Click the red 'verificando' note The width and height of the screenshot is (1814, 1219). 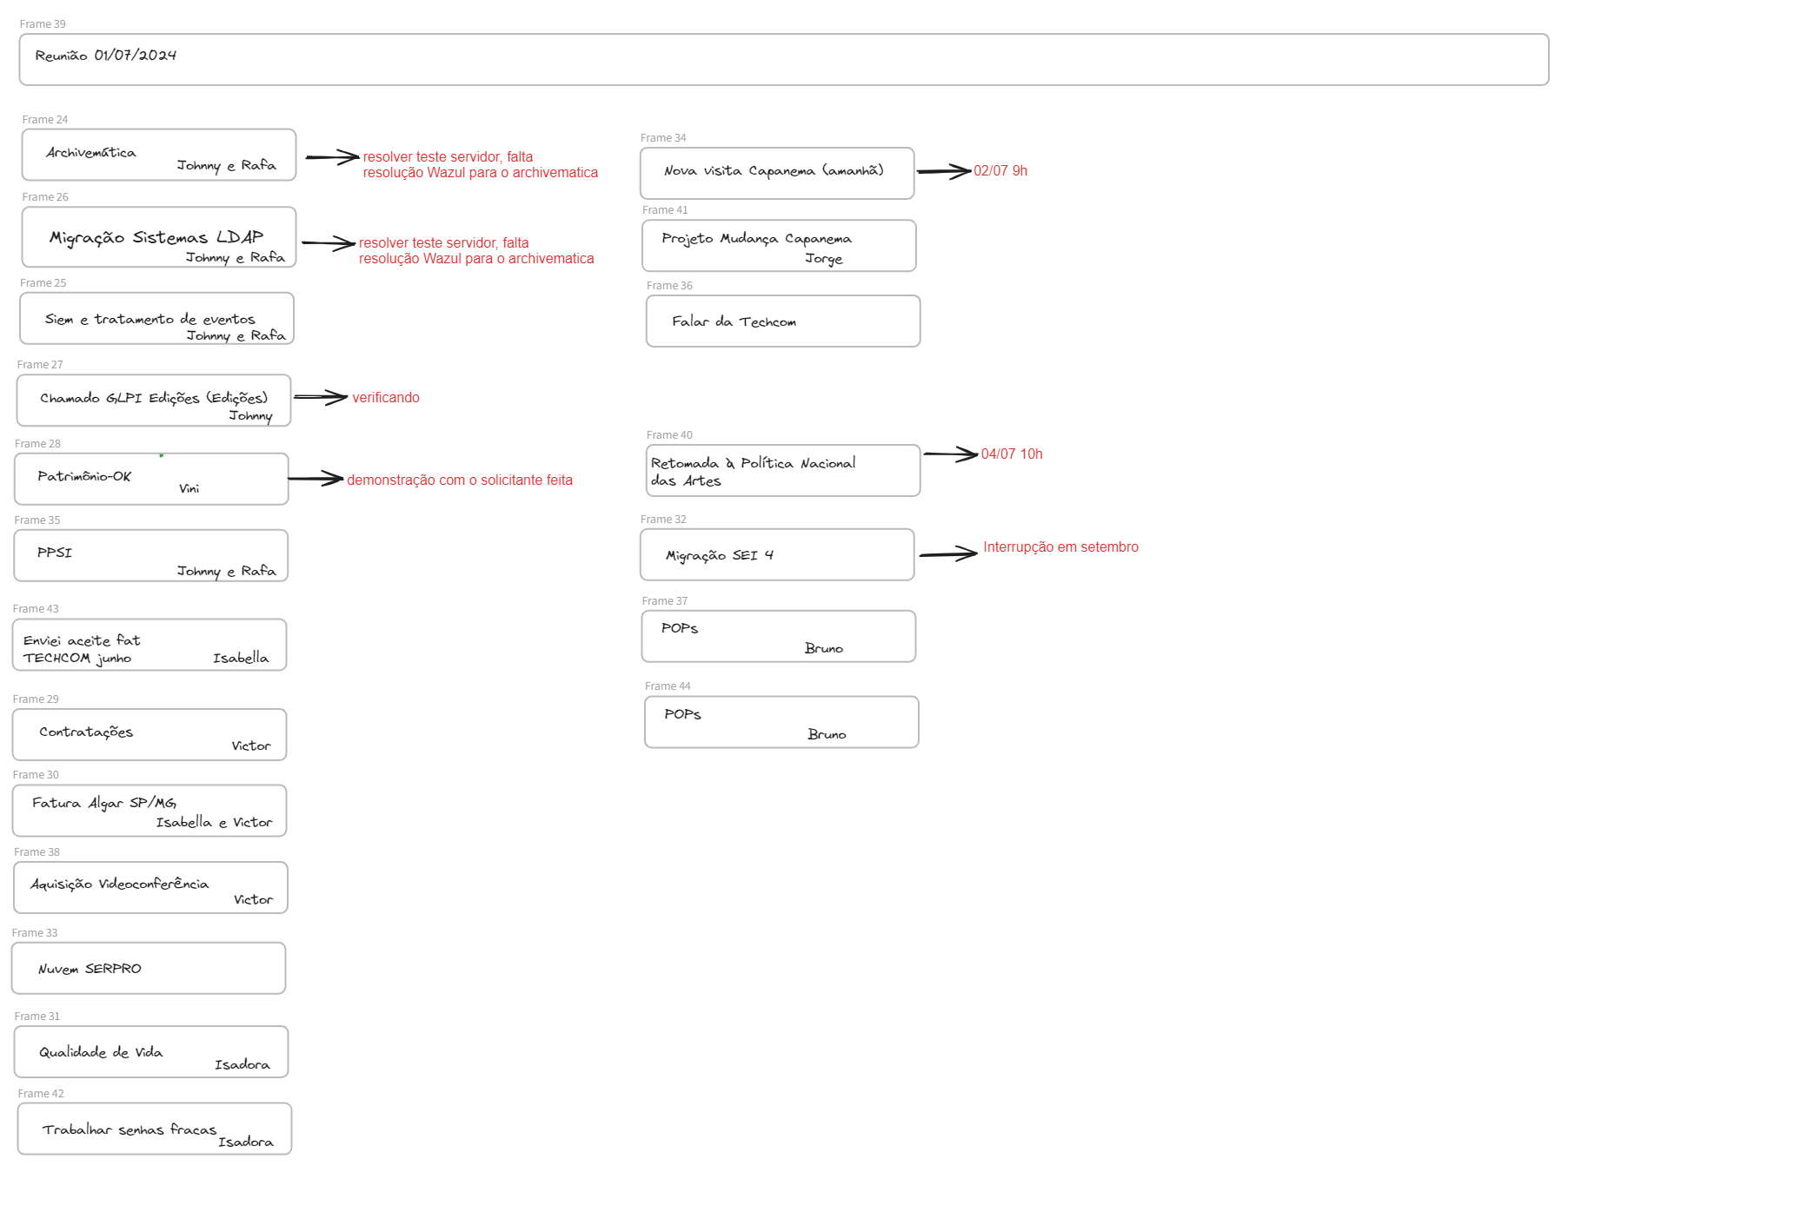[386, 398]
